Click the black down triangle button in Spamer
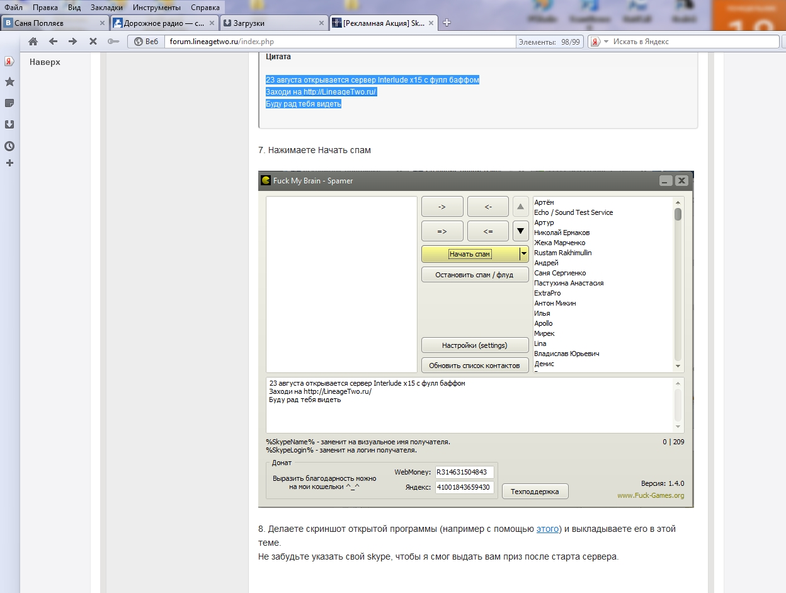This screenshot has width=786, height=593. (x=520, y=231)
